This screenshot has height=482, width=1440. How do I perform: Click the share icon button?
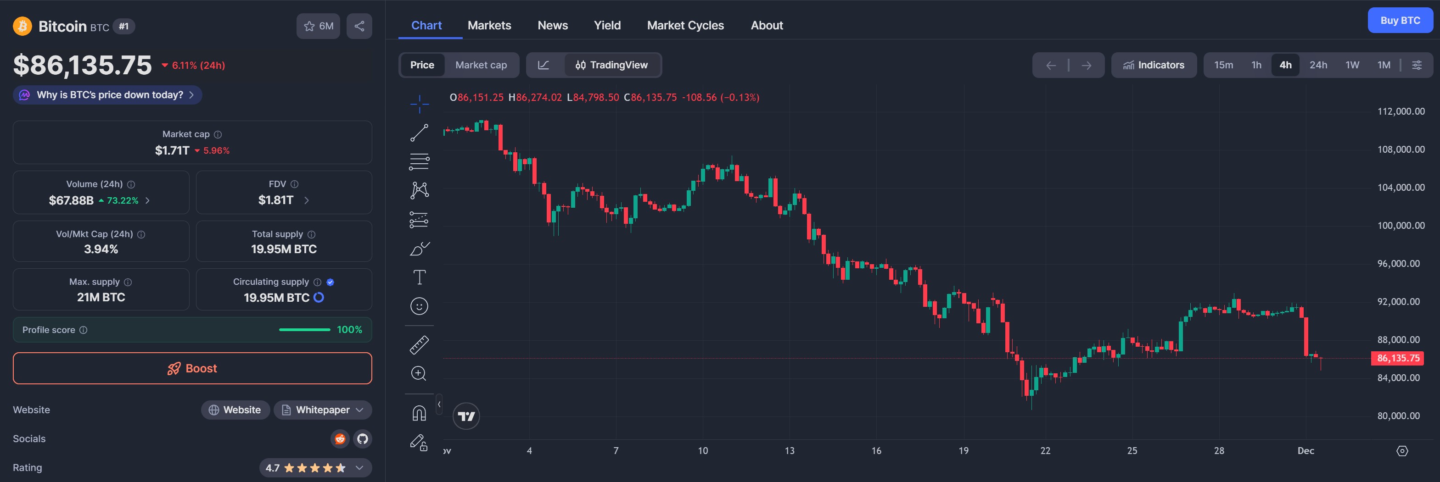coord(359,26)
